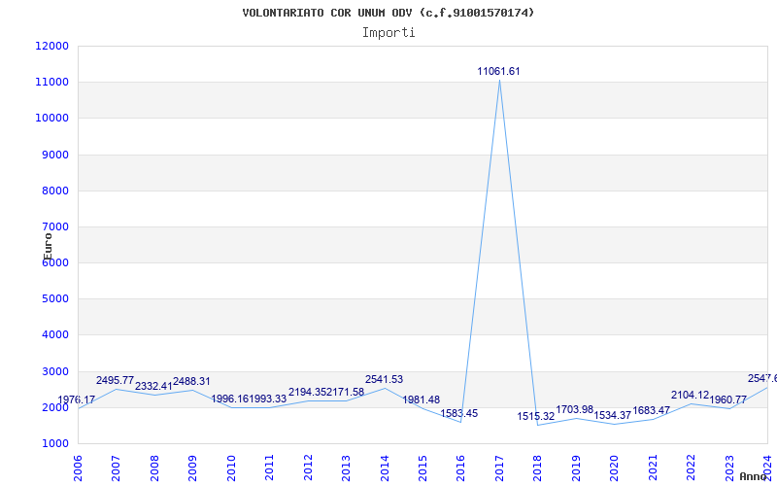Click the y-axis tick 12000
This screenshot has height=486, width=777.
(52, 46)
